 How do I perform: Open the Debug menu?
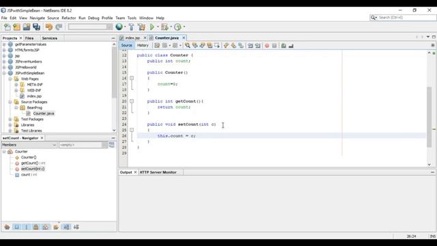tap(94, 18)
